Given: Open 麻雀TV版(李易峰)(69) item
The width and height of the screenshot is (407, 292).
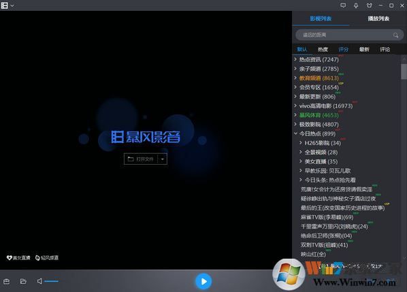Looking at the screenshot, I should pyautogui.click(x=327, y=217).
